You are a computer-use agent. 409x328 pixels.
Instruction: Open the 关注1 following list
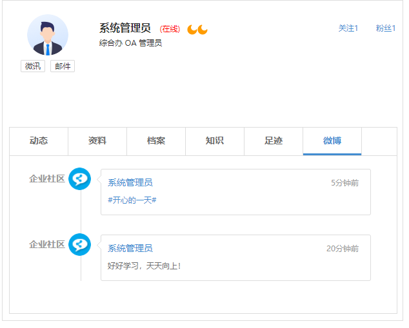(x=348, y=28)
